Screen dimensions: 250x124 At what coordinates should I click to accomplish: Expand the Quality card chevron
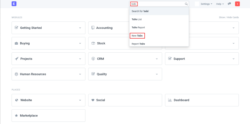pyautogui.click(x=157, y=74)
